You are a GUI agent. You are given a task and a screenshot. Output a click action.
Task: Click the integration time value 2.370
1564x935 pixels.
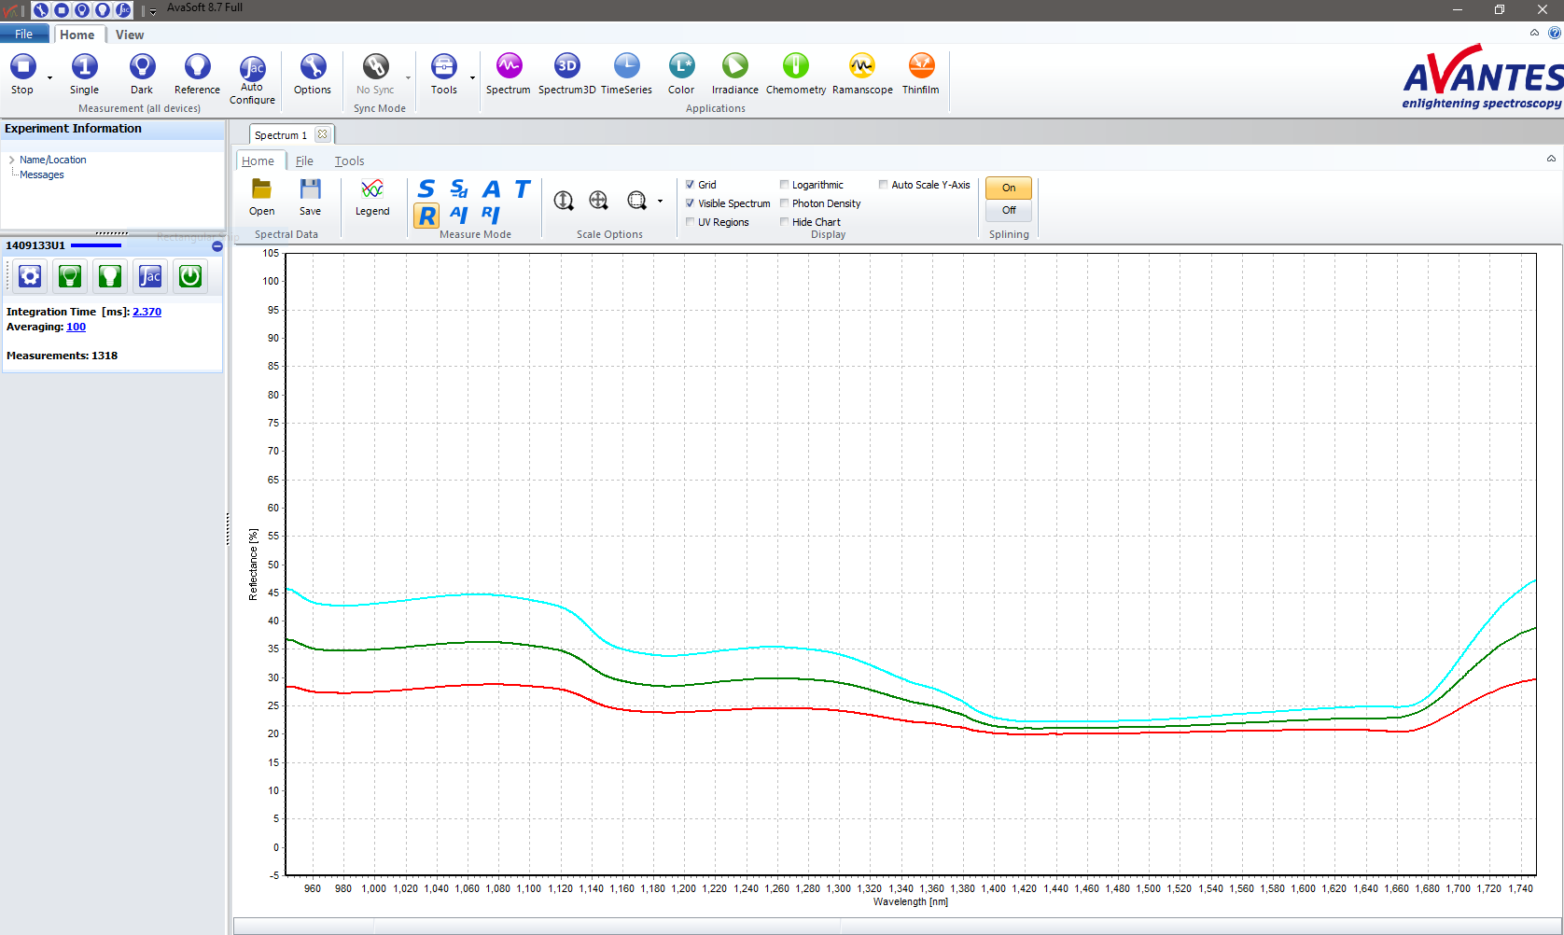pyautogui.click(x=147, y=312)
